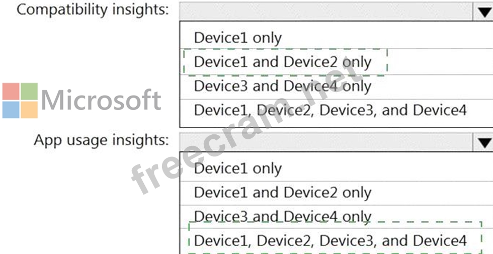Viewport: 493px width, 254px height.
Task: Click the Compatibility insights dropdown field
Action: (x=336, y=12)
